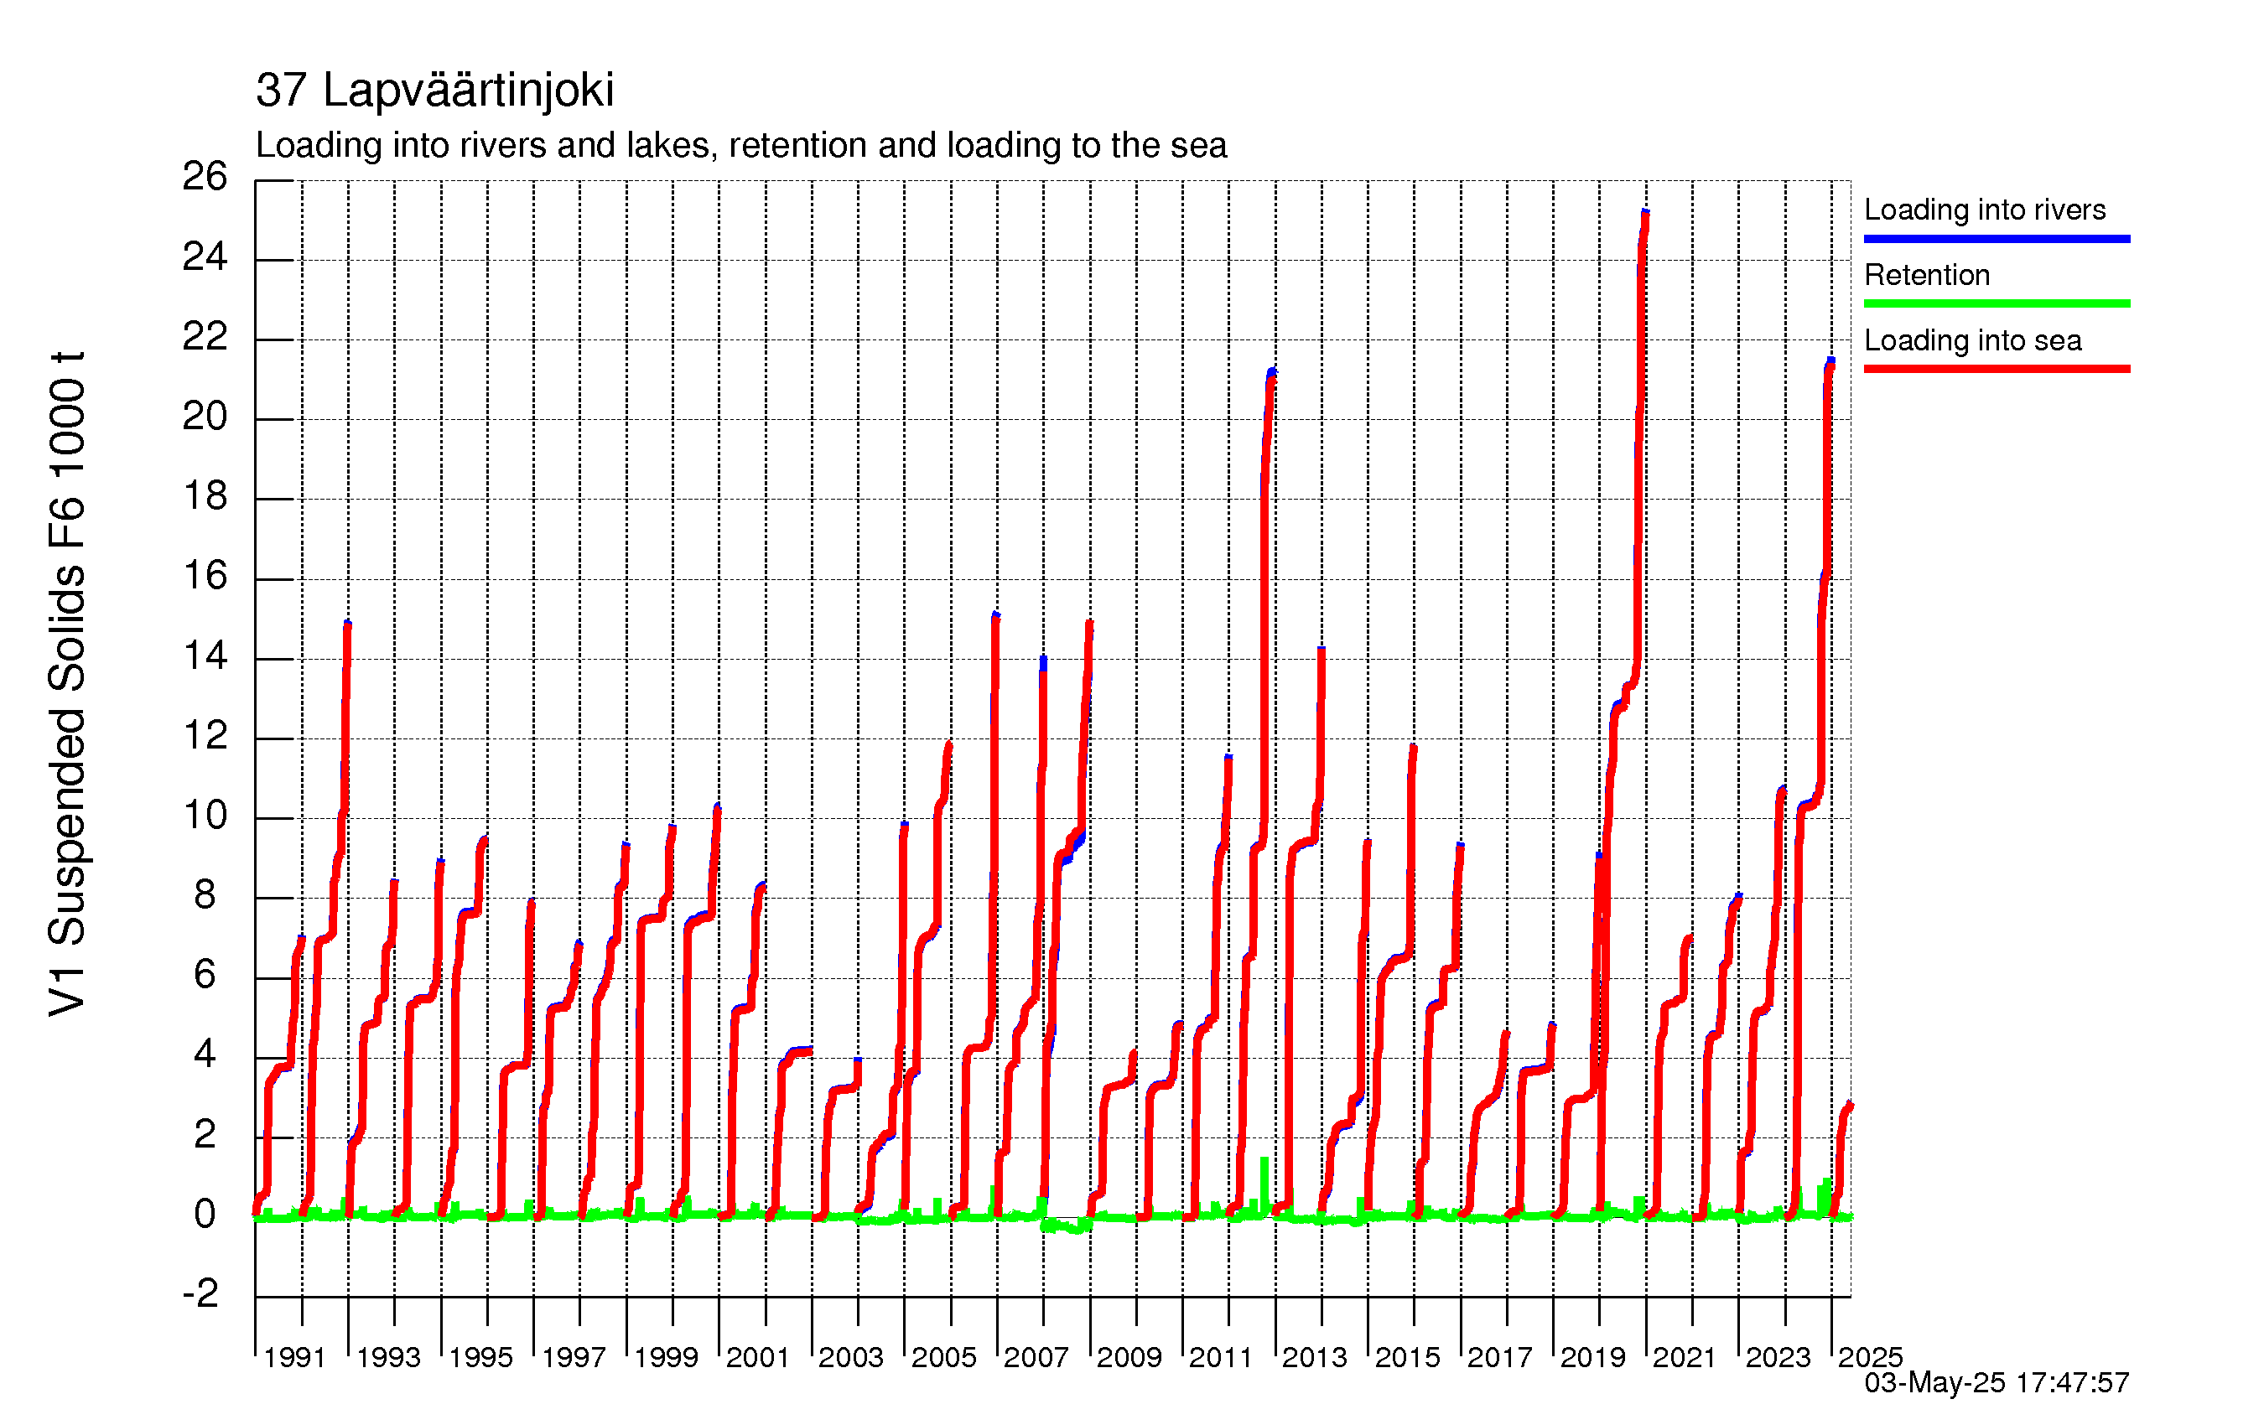Click the y-axis value 18
Screen dimensions: 2264x1425
[x=205, y=496]
